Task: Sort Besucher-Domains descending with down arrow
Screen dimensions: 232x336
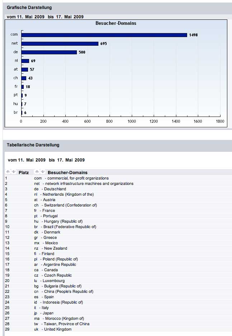Action: 43,172
